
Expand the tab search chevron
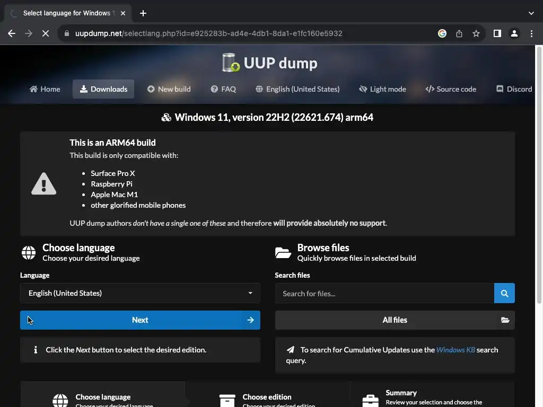point(531,13)
